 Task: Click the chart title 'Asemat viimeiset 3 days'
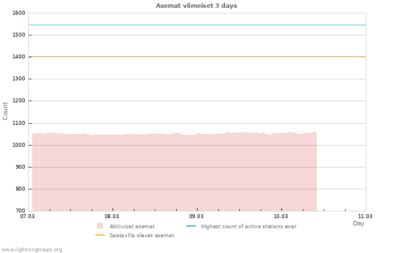196,6
